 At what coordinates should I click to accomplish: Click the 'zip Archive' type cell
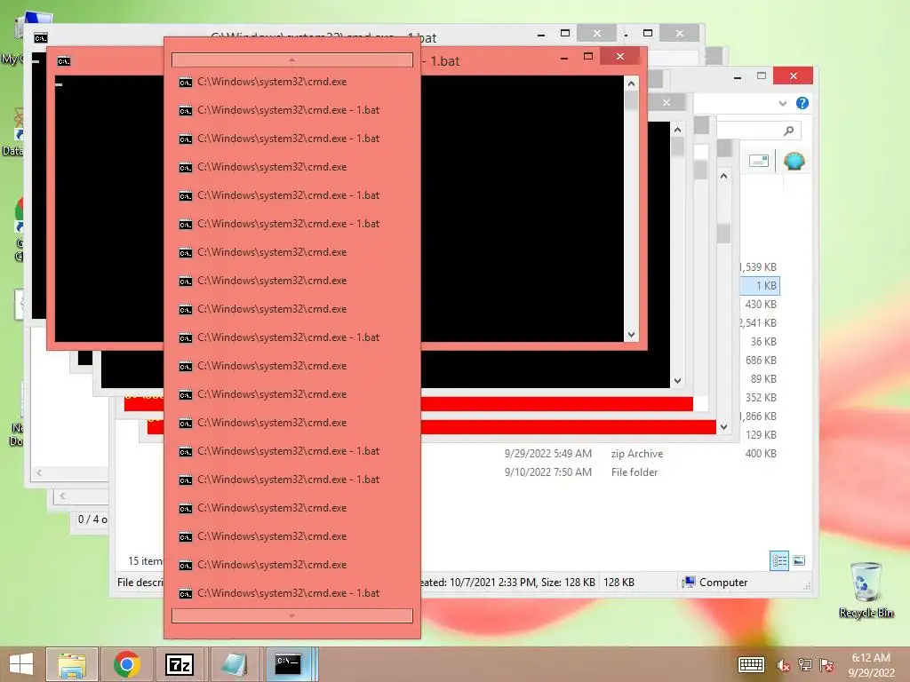click(636, 454)
